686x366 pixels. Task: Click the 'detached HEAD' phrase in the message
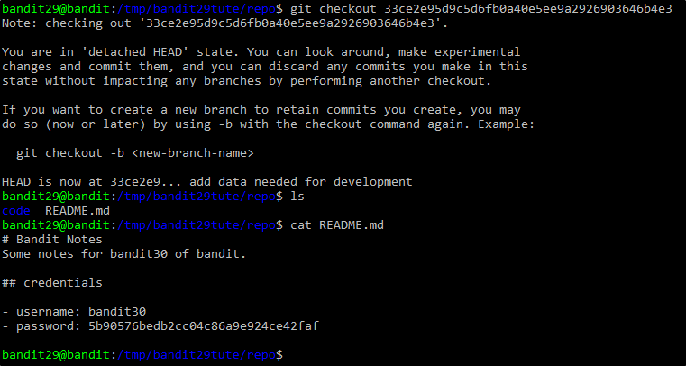tap(139, 52)
